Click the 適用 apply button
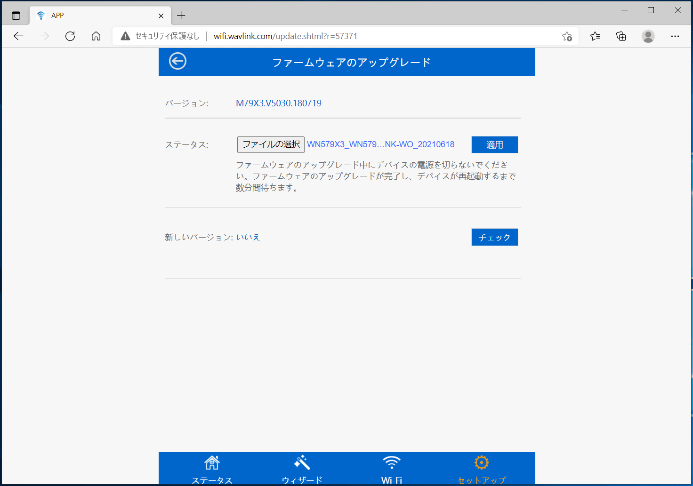The height and width of the screenshot is (486, 693). point(495,145)
